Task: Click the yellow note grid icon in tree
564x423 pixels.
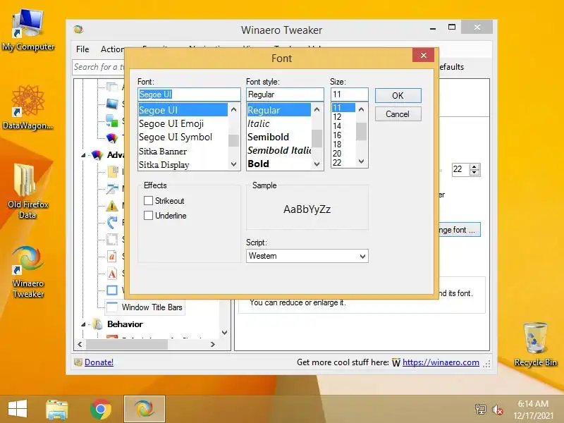Action: coord(113,172)
